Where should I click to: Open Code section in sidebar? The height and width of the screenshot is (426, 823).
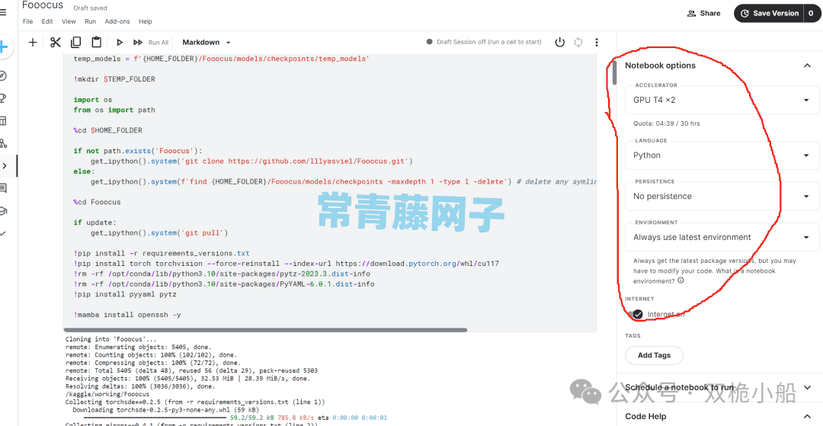pyautogui.click(x=5, y=166)
